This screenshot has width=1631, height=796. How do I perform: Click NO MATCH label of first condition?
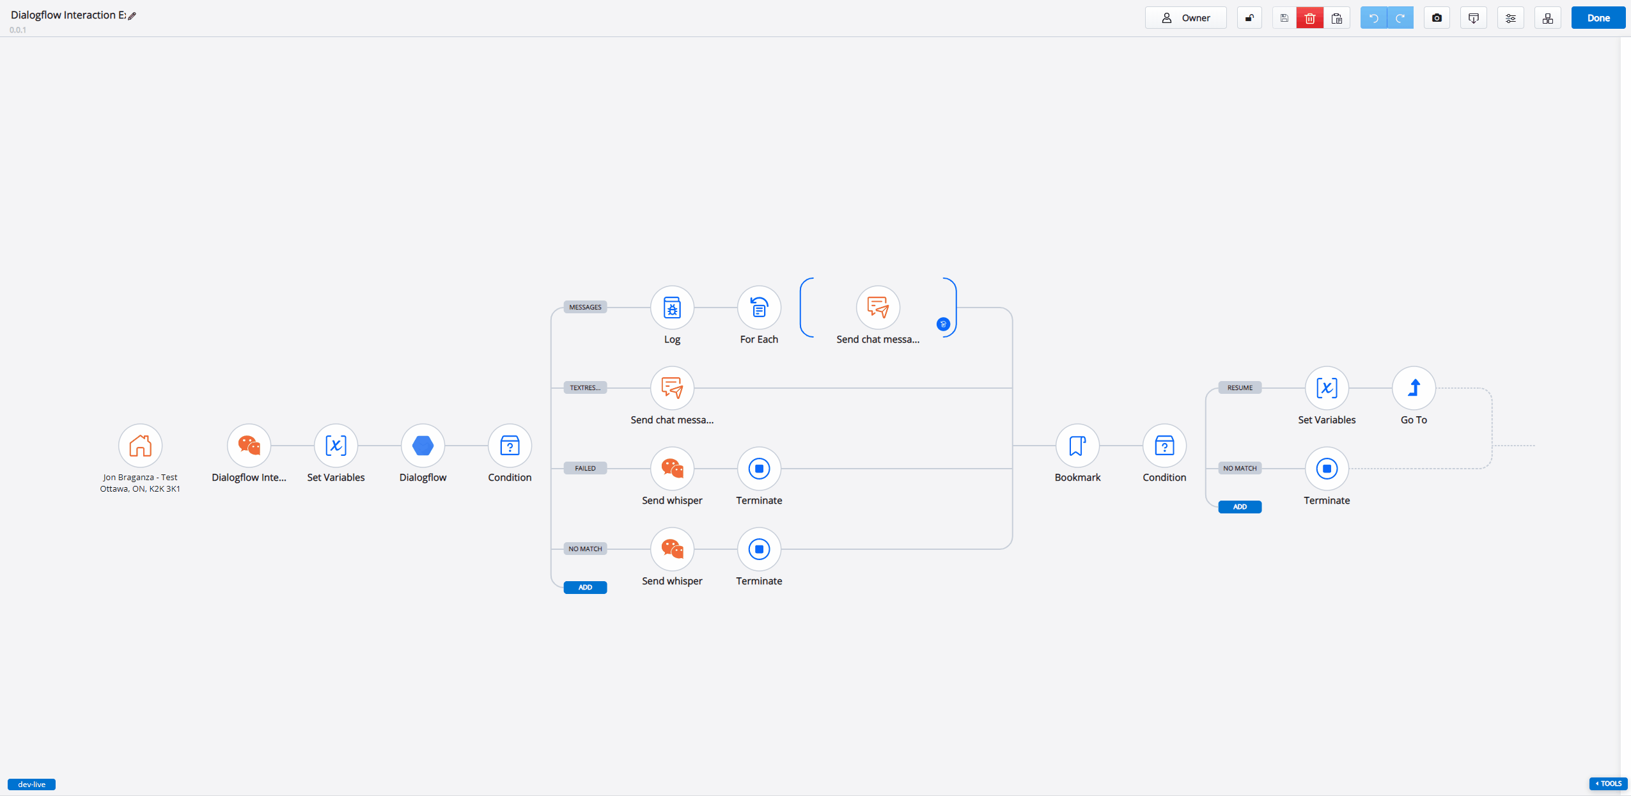(x=585, y=549)
